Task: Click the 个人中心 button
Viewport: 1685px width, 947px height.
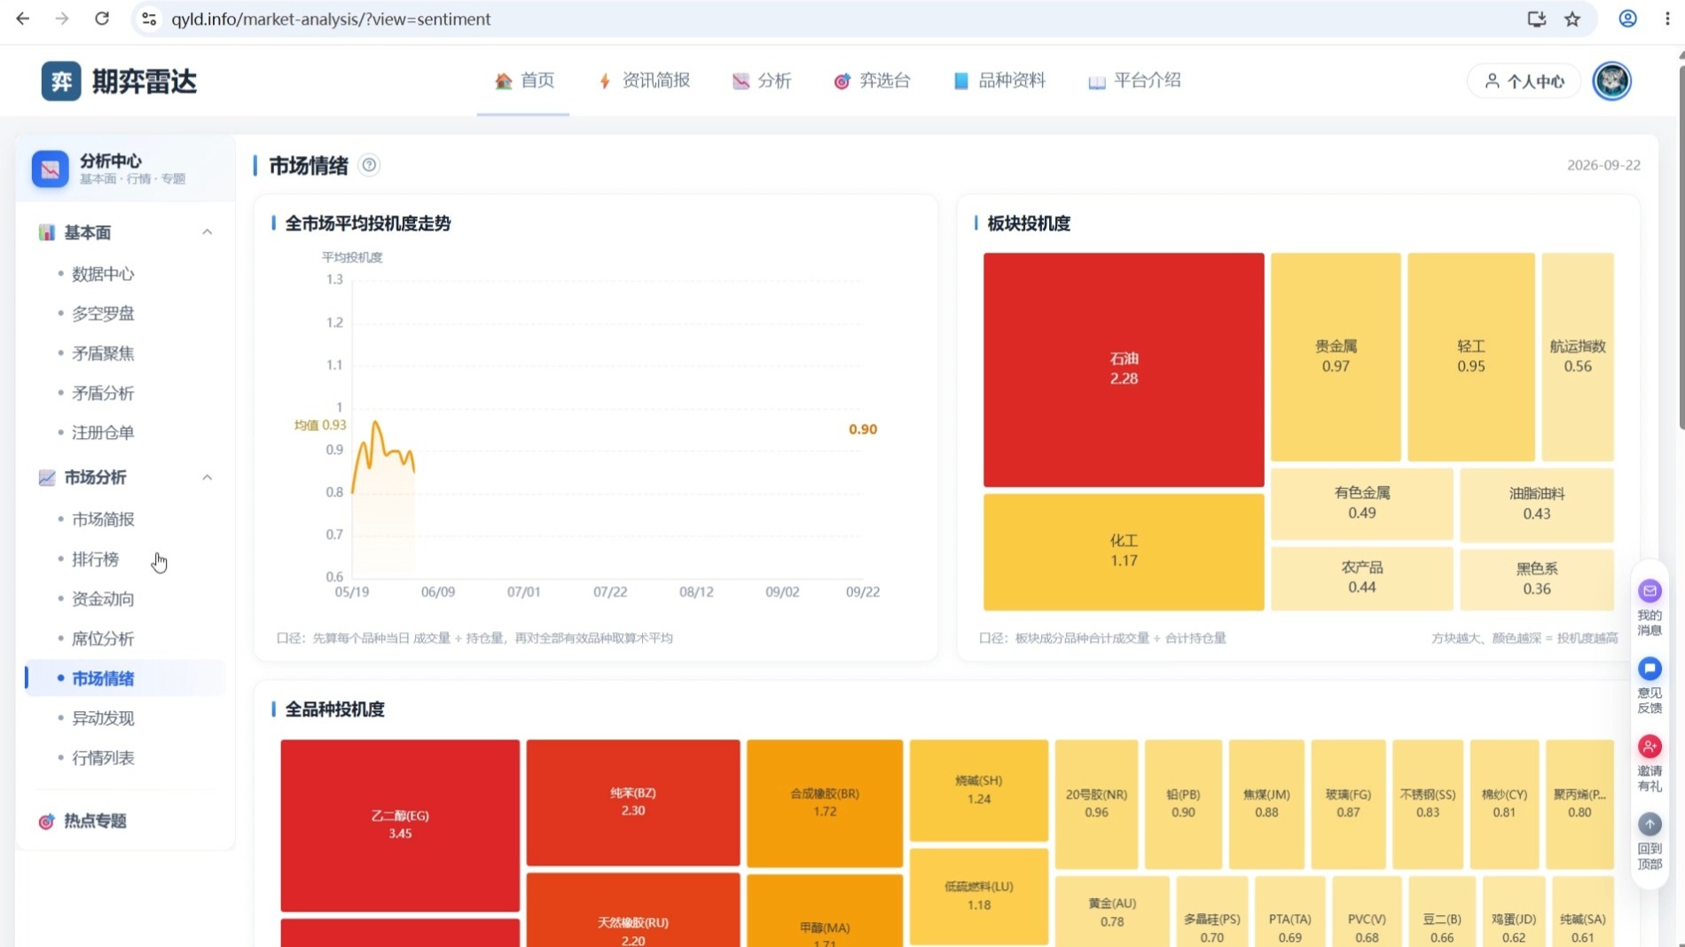Action: 1524,82
